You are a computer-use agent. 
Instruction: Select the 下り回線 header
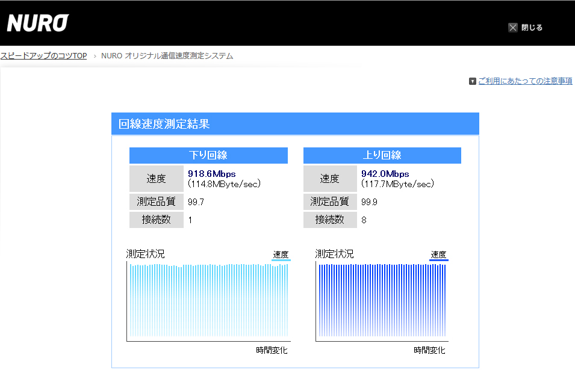(208, 155)
